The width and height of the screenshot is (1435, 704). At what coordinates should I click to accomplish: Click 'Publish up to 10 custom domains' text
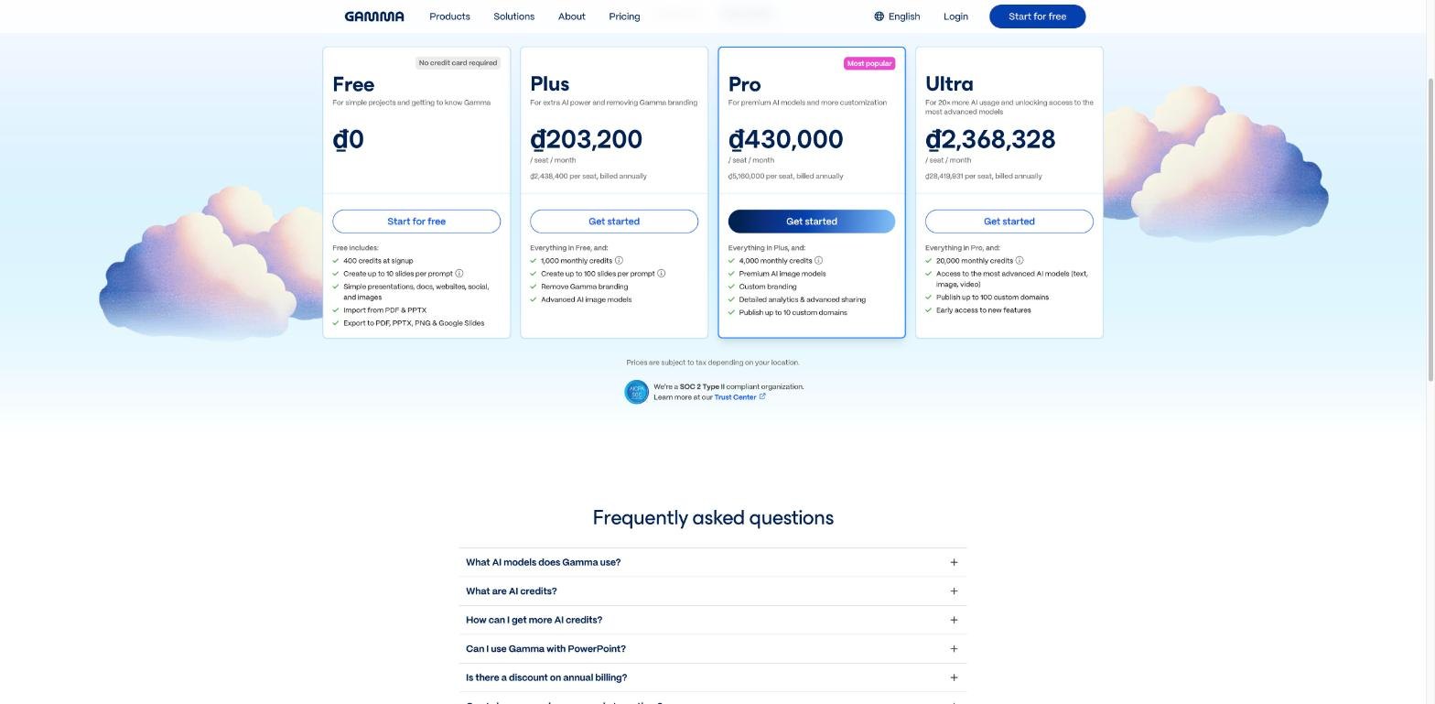point(793,313)
